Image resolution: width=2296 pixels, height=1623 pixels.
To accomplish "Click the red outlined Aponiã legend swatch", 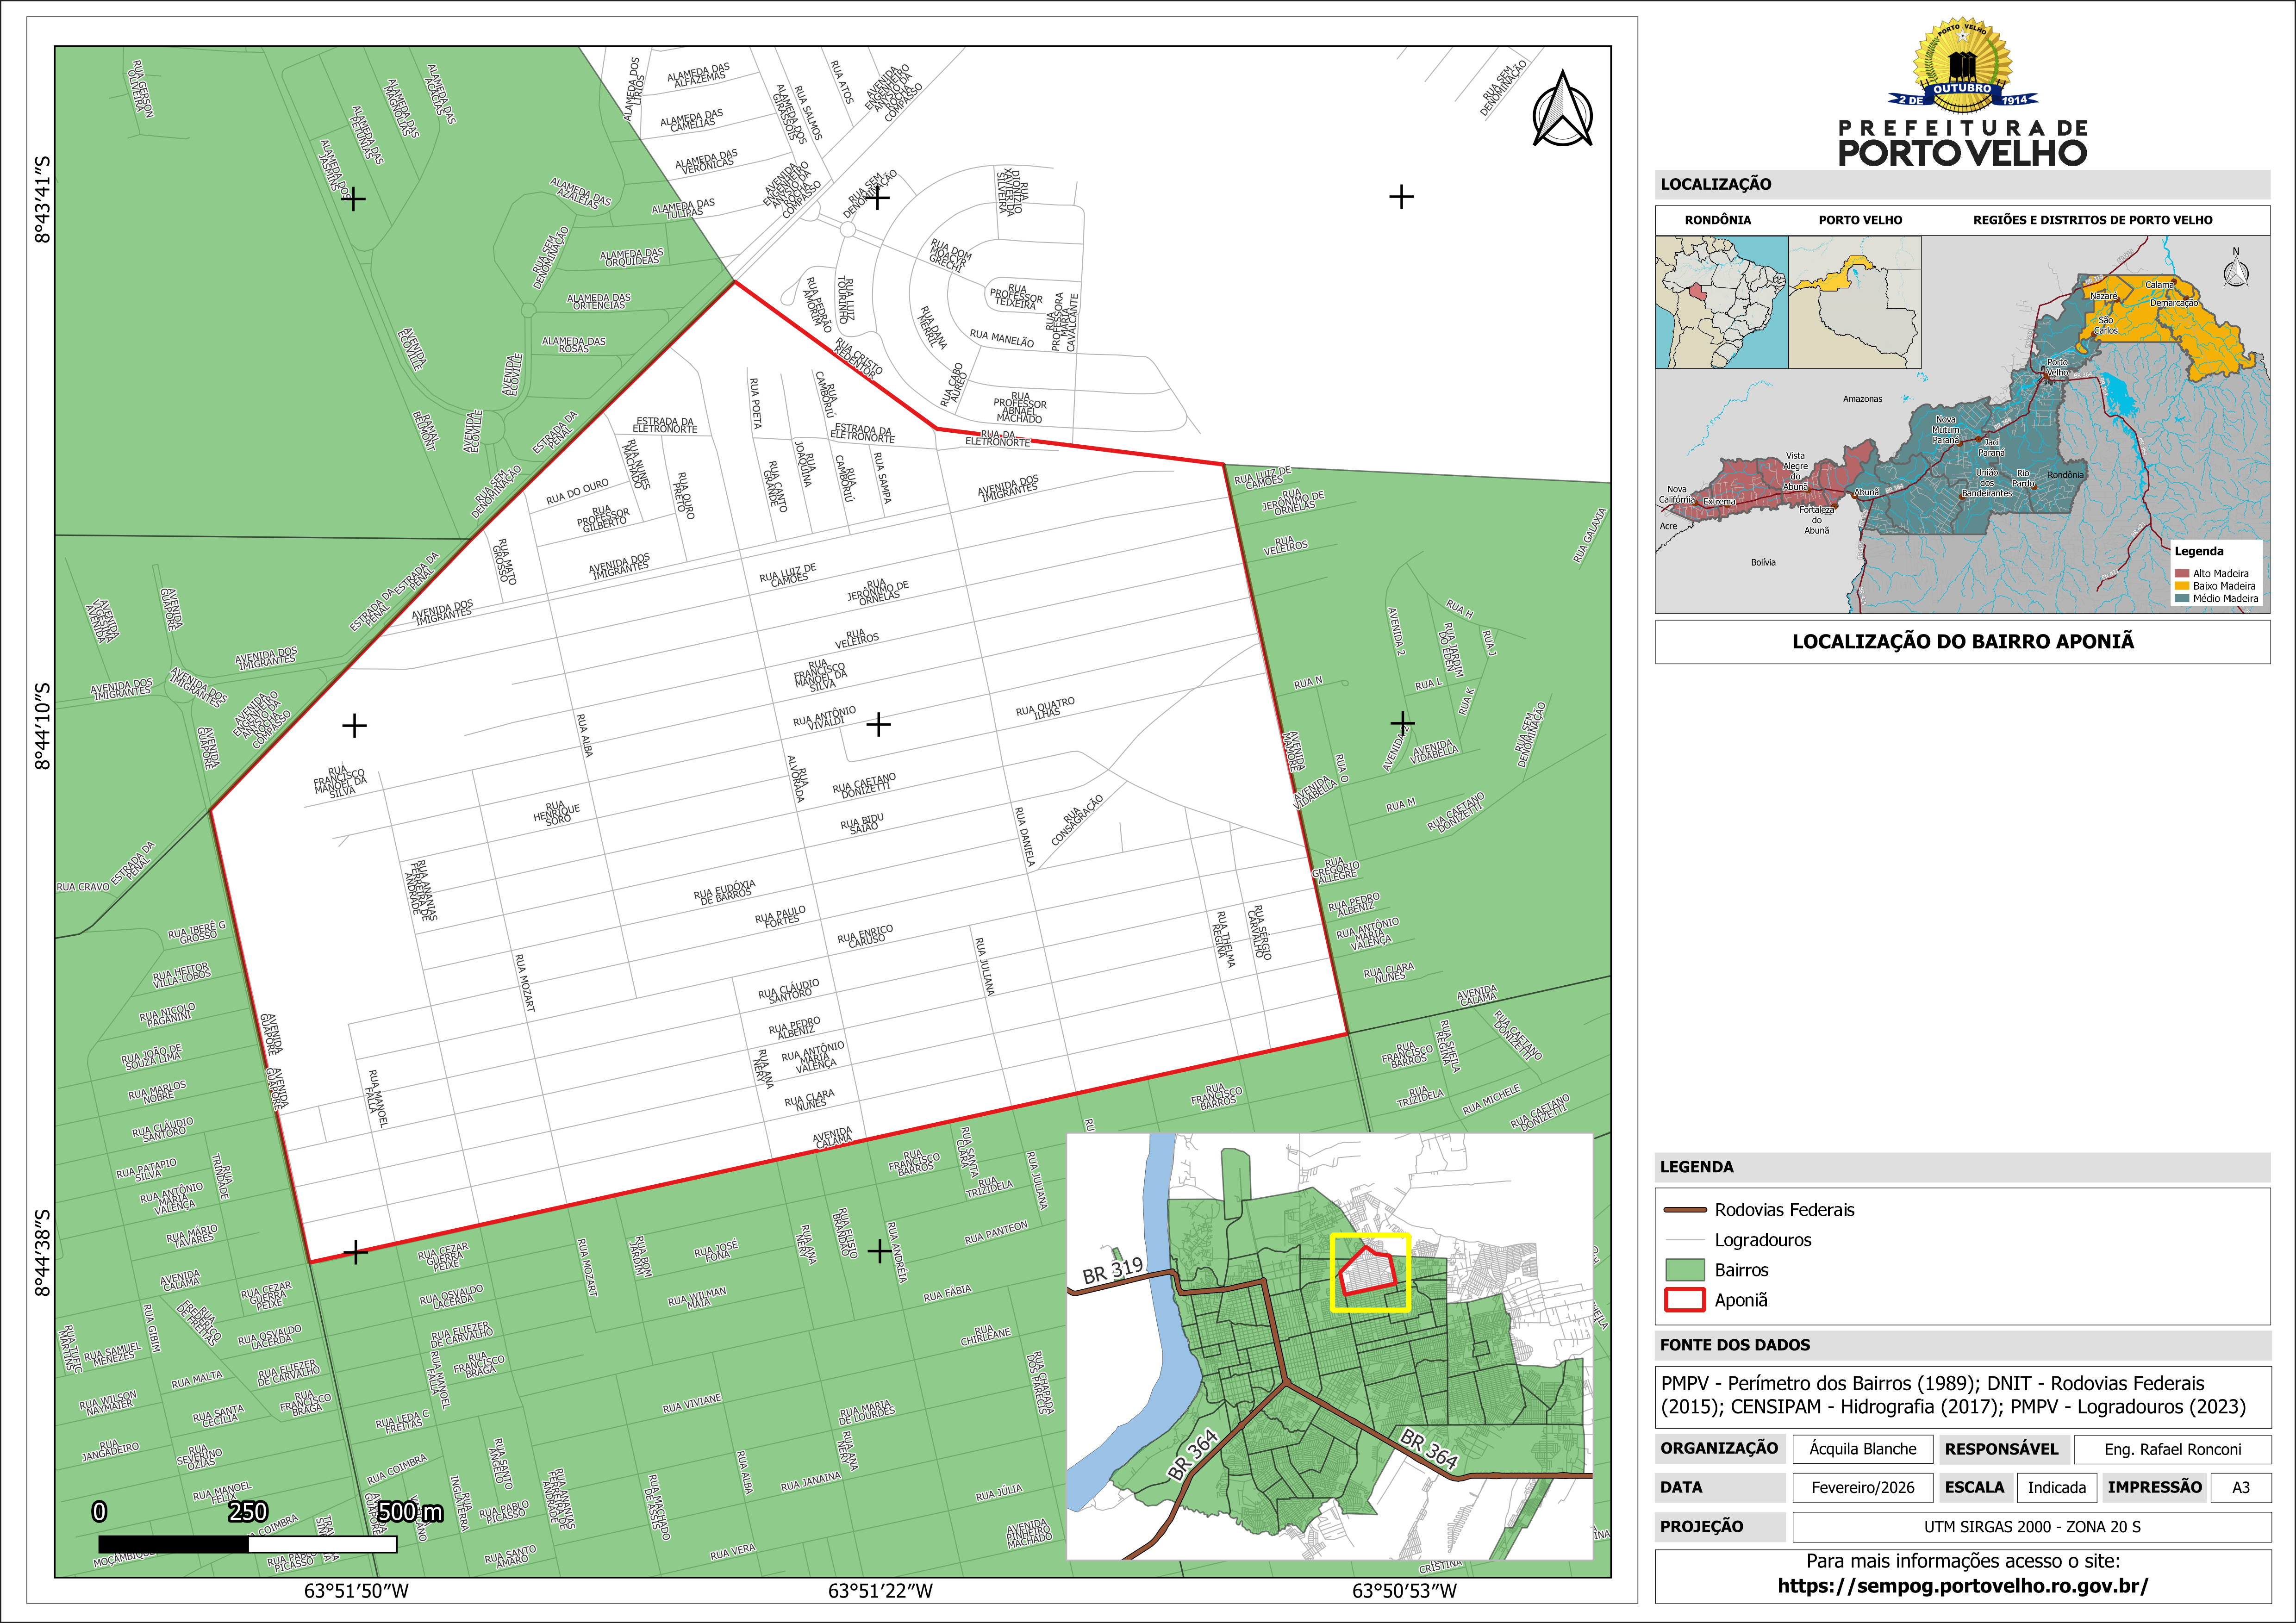I will 1685,1300.
